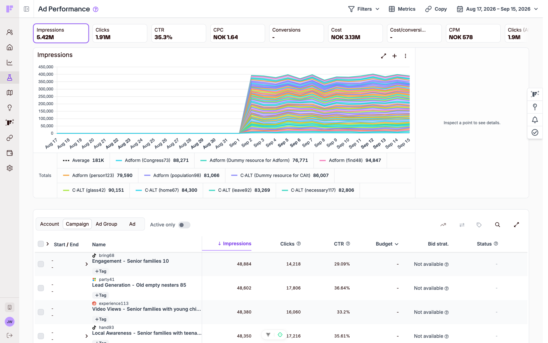Expand the Impressions chart to fullscreen

pyautogui.click(x=383, y=56)
